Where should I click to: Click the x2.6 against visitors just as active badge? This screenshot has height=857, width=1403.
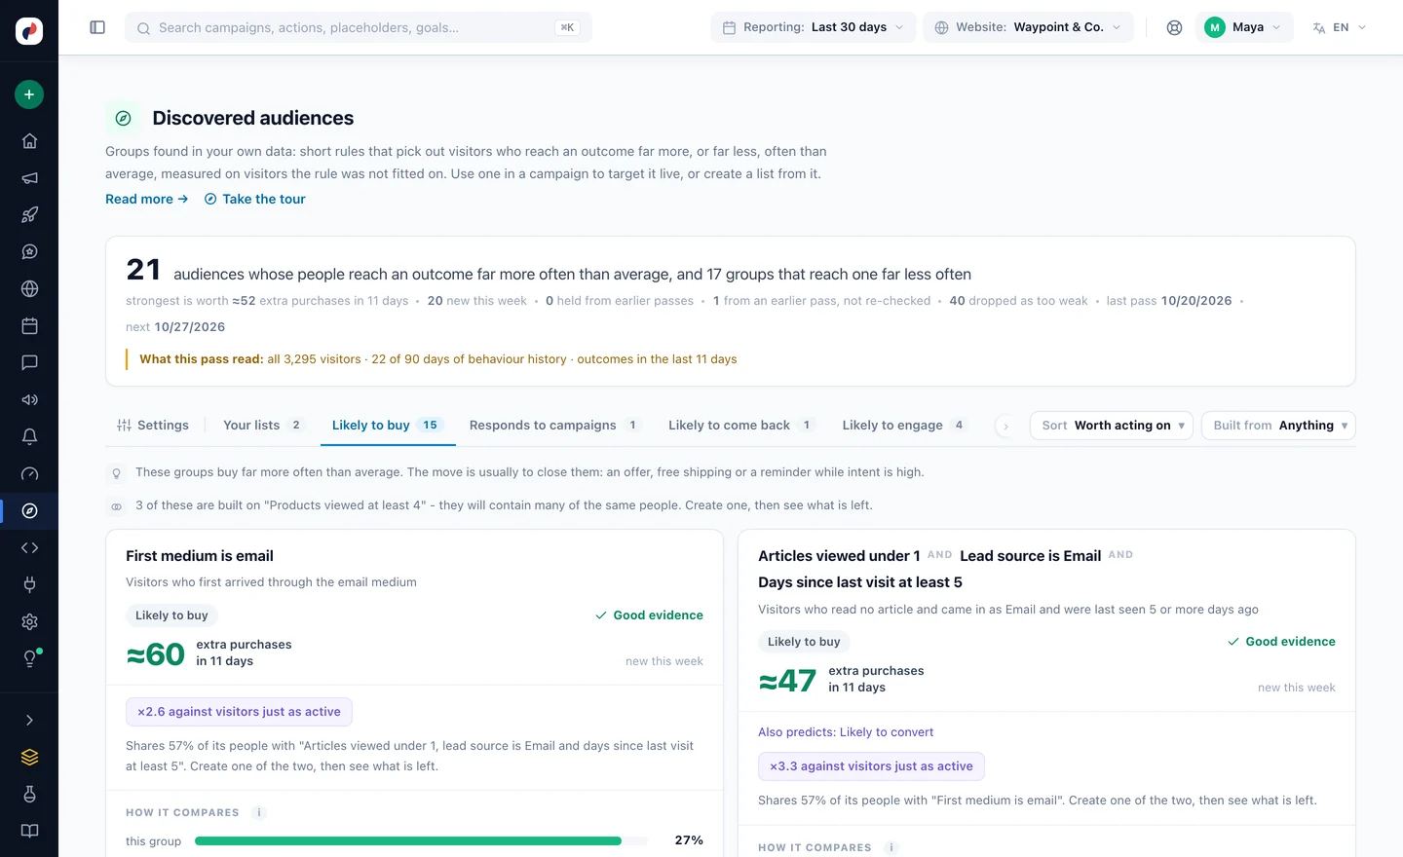[239, 712]
